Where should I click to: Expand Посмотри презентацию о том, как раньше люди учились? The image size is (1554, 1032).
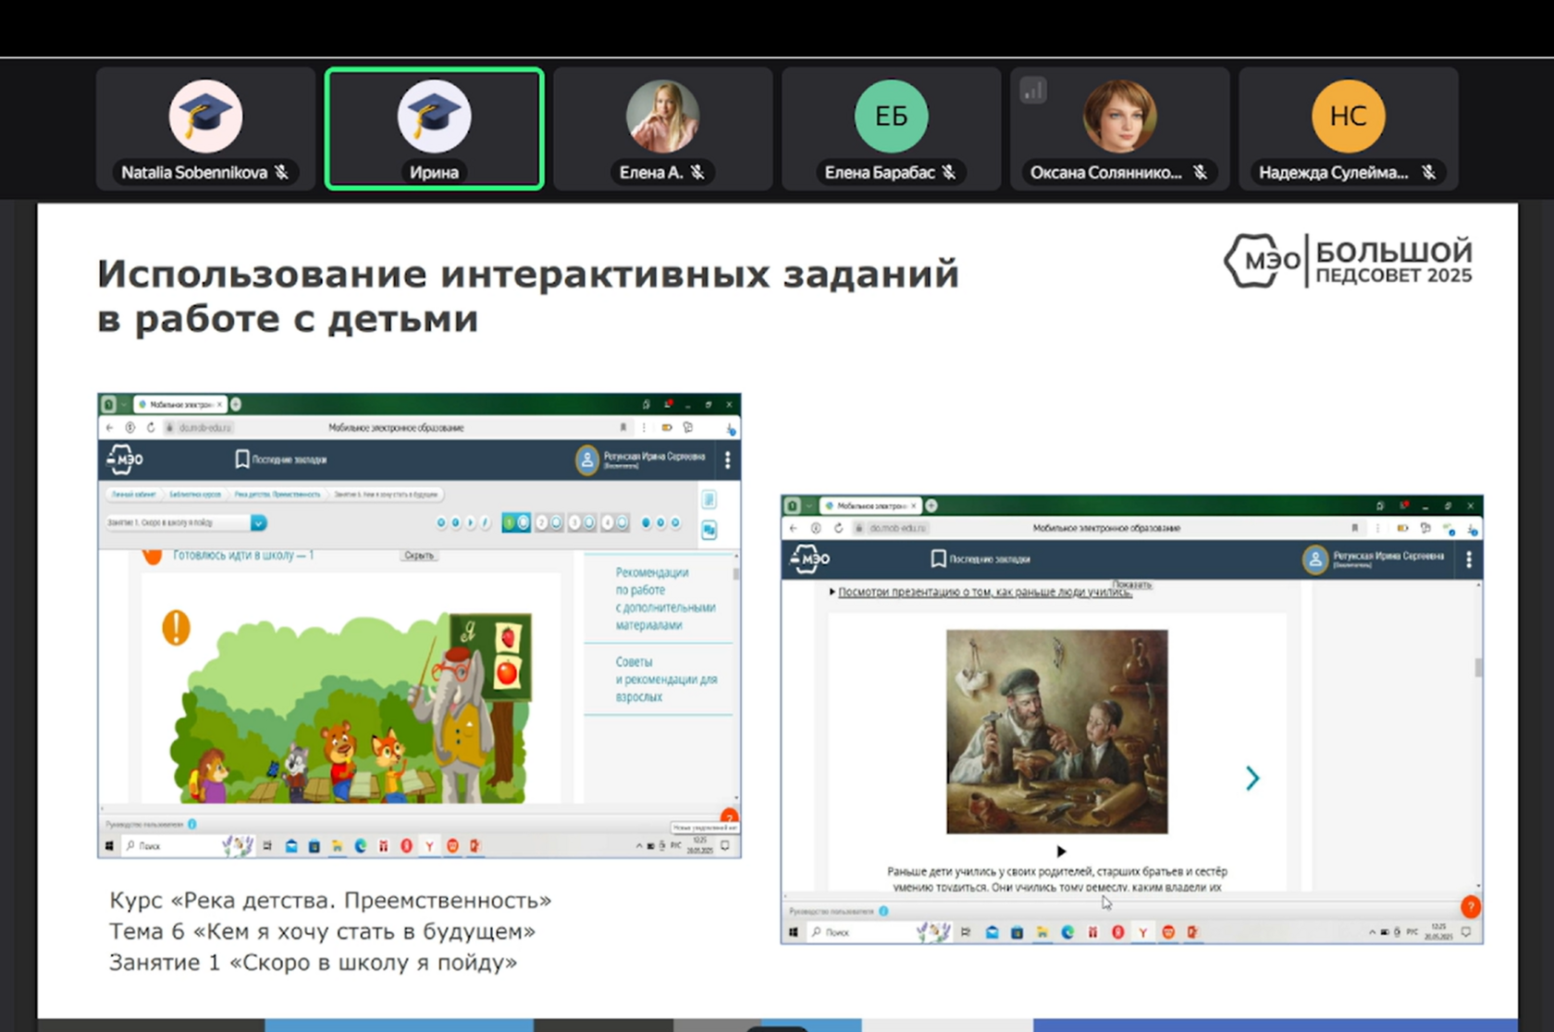pos(984,592)
